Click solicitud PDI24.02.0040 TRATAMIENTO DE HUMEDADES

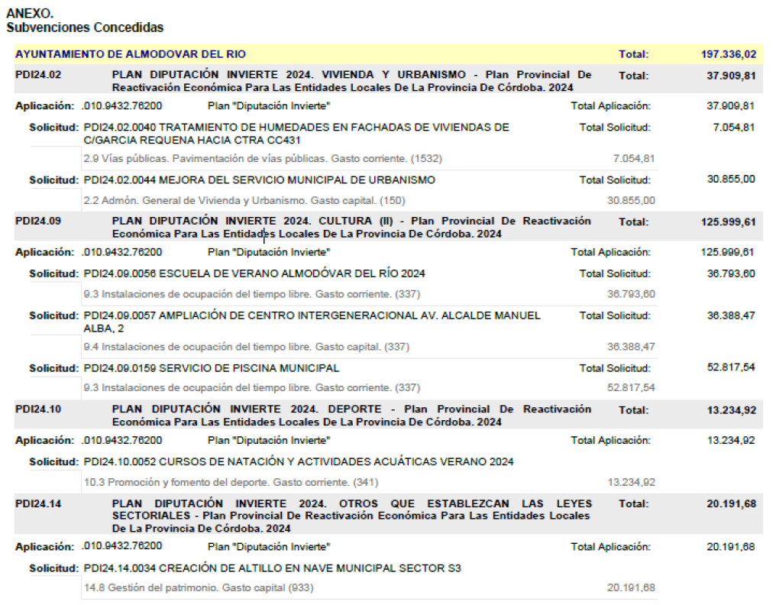(296, 134)
